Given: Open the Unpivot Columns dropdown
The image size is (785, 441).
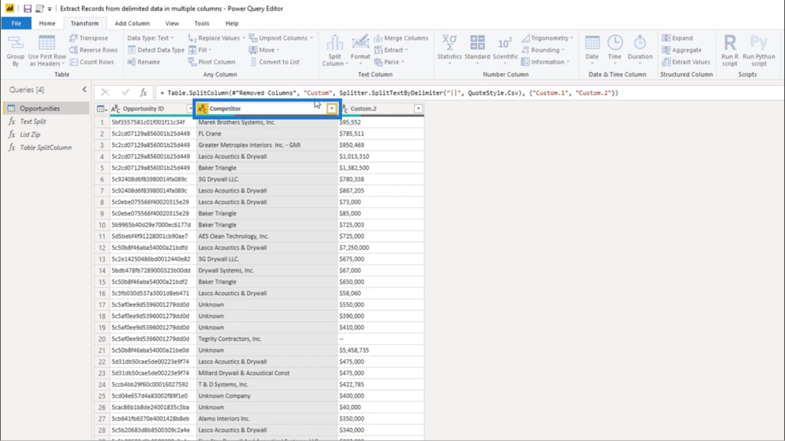Looking at the screenshot, I should pyautogui.click(x=281, y=38).
